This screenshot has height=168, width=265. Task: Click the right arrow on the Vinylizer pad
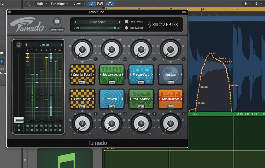point(181,74)
